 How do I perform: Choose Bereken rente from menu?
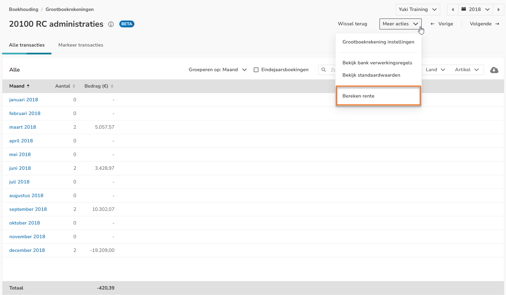click(x=378, y=96)
